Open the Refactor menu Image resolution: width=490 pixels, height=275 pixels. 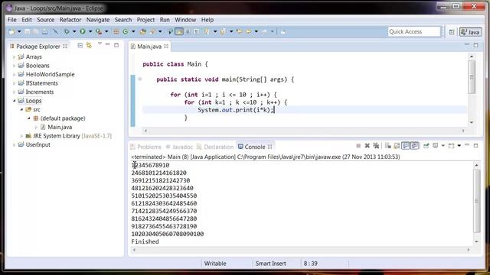(70, 20)
